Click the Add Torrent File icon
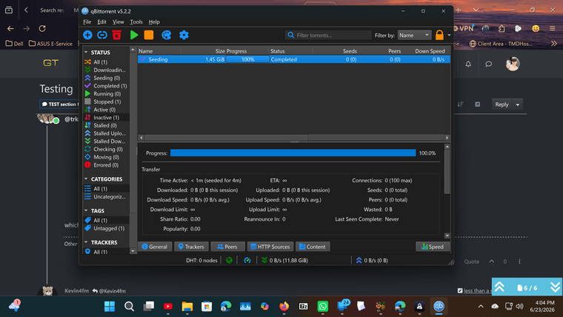The width and height of the screenshot is (563, 317). coord(87,35)
